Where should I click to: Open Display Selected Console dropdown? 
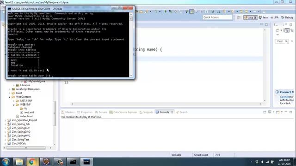(273, 112)
